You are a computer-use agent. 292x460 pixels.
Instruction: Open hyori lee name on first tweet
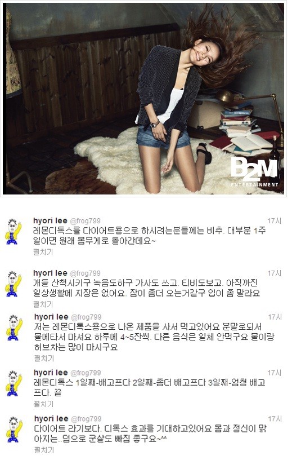tap(50, 220)
